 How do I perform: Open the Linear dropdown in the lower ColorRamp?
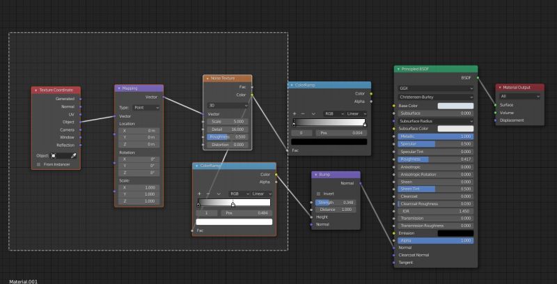(262, 194)
